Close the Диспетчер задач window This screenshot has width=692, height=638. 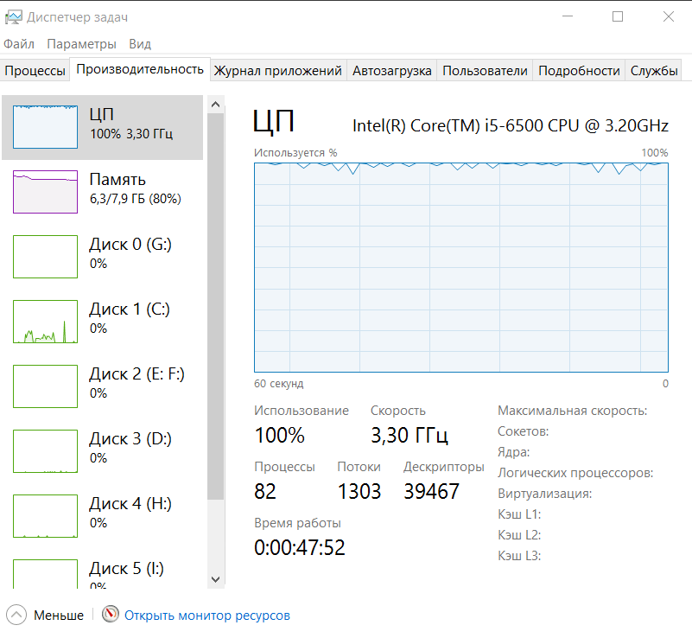pyautogui.click(x=669, y=16)
